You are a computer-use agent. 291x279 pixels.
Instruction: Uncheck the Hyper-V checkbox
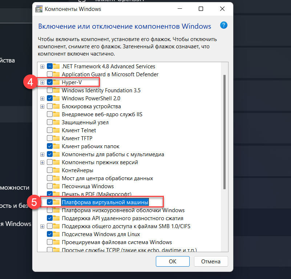pos(50,82)
